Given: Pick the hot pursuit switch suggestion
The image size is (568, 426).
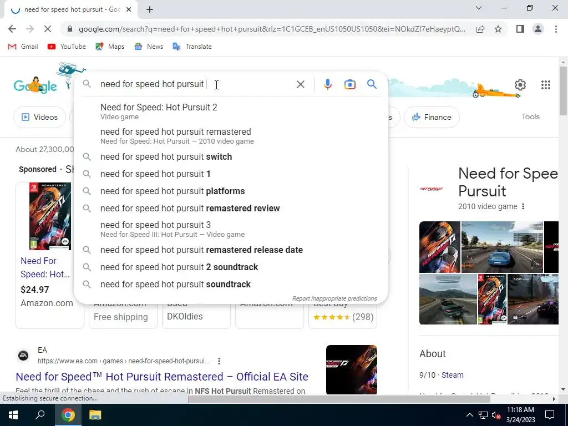Looking at the screenshot, I should point(231,156).
